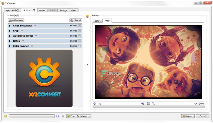213x123 pixels.
Task: Click the preview picture icon above Preview
Action: point(87,16)
